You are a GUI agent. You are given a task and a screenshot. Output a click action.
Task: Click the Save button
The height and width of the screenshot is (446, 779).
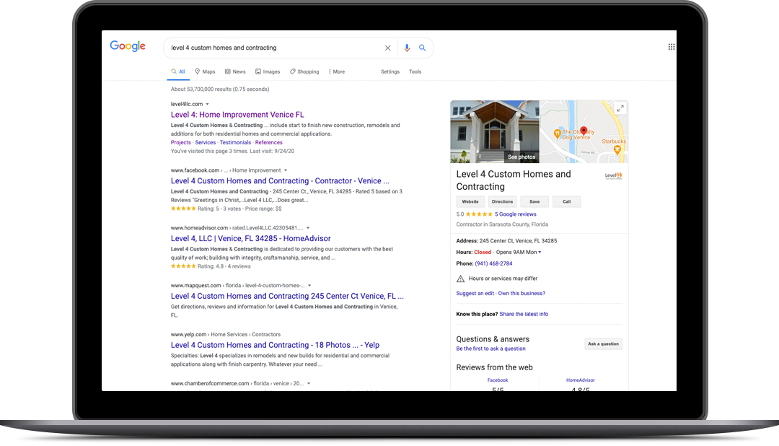click(x=534, y=202)
